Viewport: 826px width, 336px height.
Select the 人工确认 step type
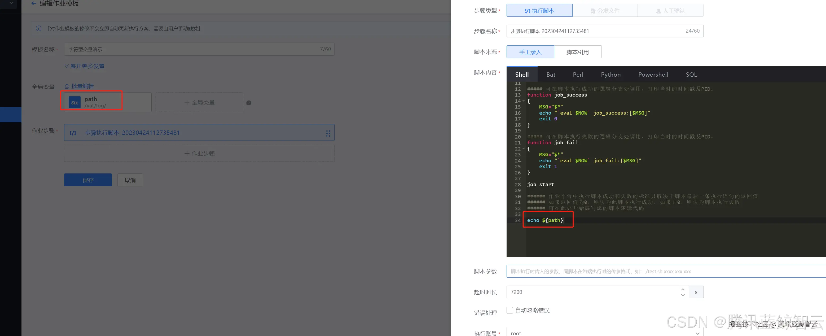670,11
